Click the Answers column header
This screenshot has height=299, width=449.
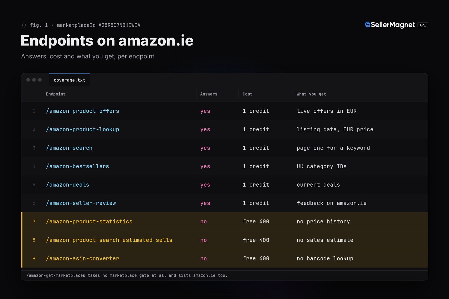click(x=209, y=94)
